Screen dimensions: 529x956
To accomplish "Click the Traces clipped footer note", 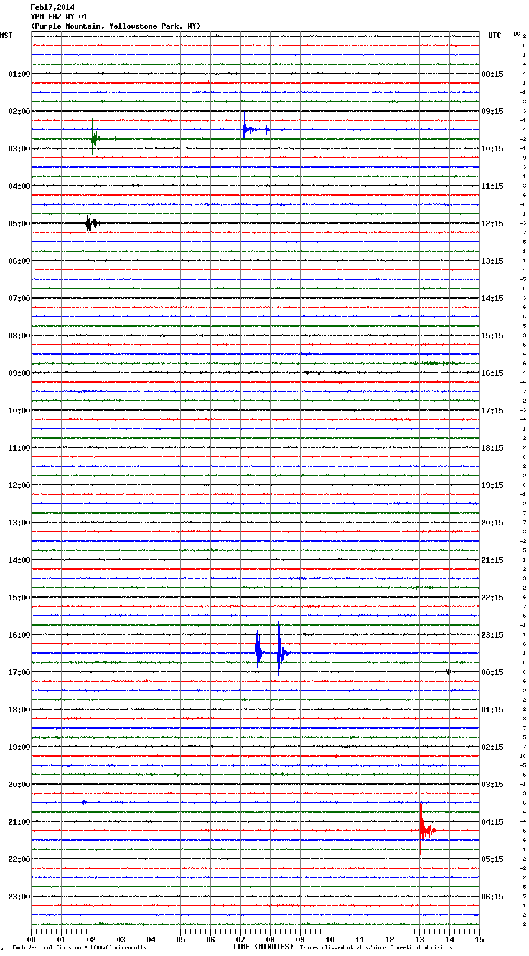I will click(x=376, y=948).
